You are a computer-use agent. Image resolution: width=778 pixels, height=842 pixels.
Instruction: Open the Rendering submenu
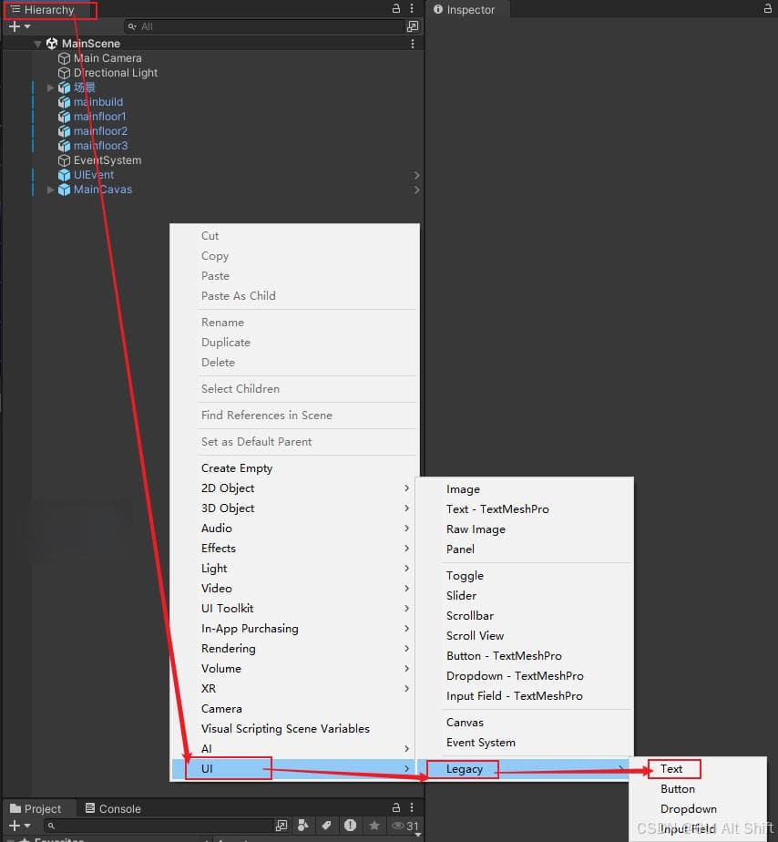[293, 648]
